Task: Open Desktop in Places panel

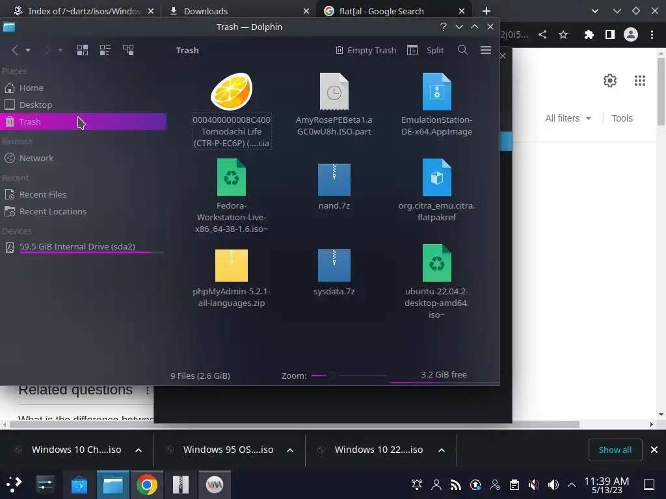Action: tap(83, 105)
